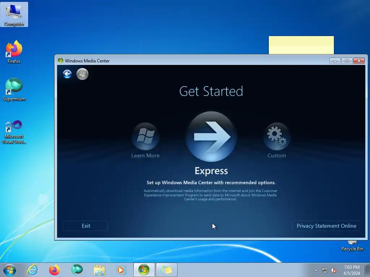The height and width of the screenshot is (277, 370).
Task: Select the Supermium desktop shortcut
Action: (14, 89)
